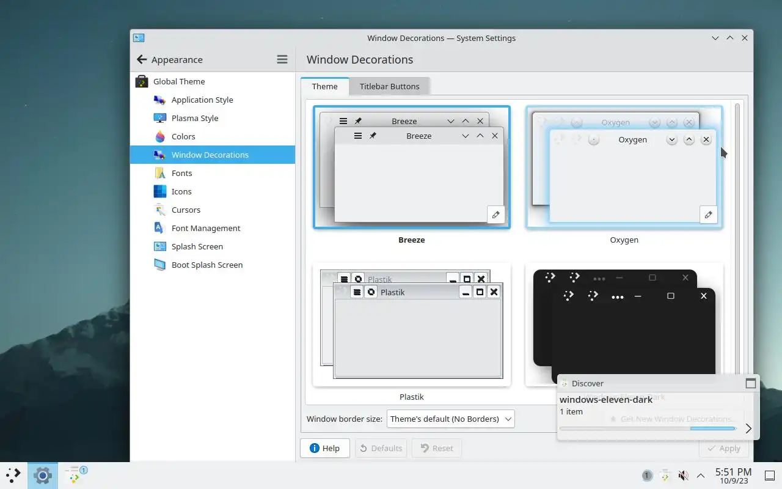Screen dimensions: 782x489
Task: Click the System Settings titlebar app icon
Action: [139, 38]
